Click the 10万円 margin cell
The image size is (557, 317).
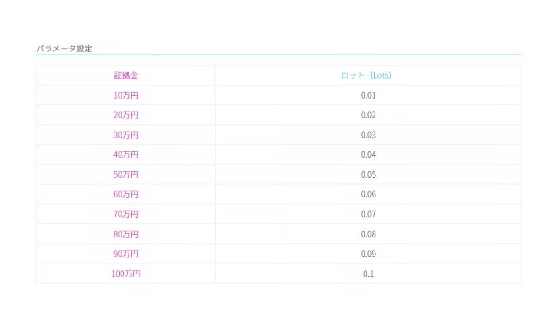126,95
